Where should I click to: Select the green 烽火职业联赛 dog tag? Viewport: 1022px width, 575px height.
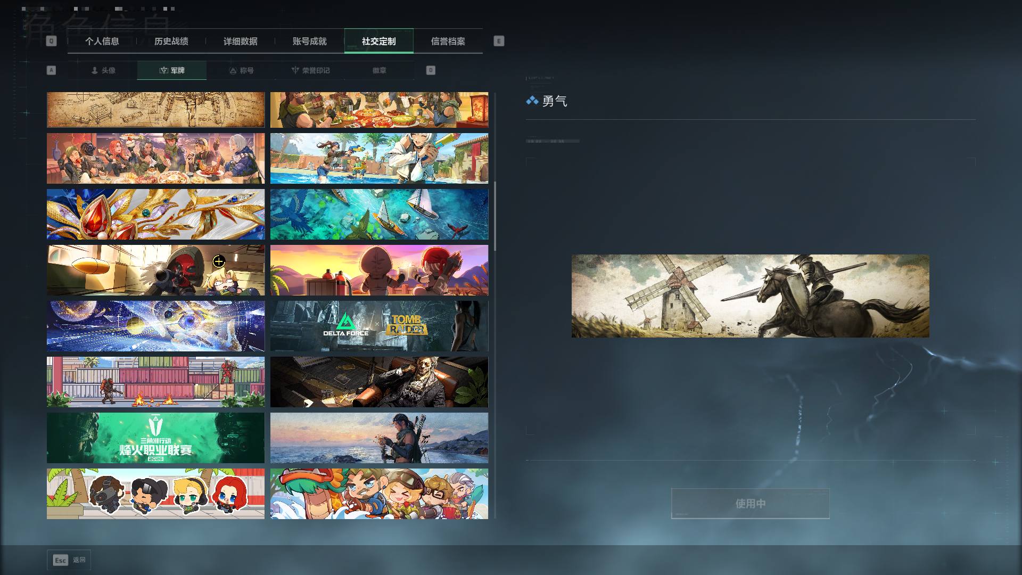pyautogui.click(x=155, y=438)
